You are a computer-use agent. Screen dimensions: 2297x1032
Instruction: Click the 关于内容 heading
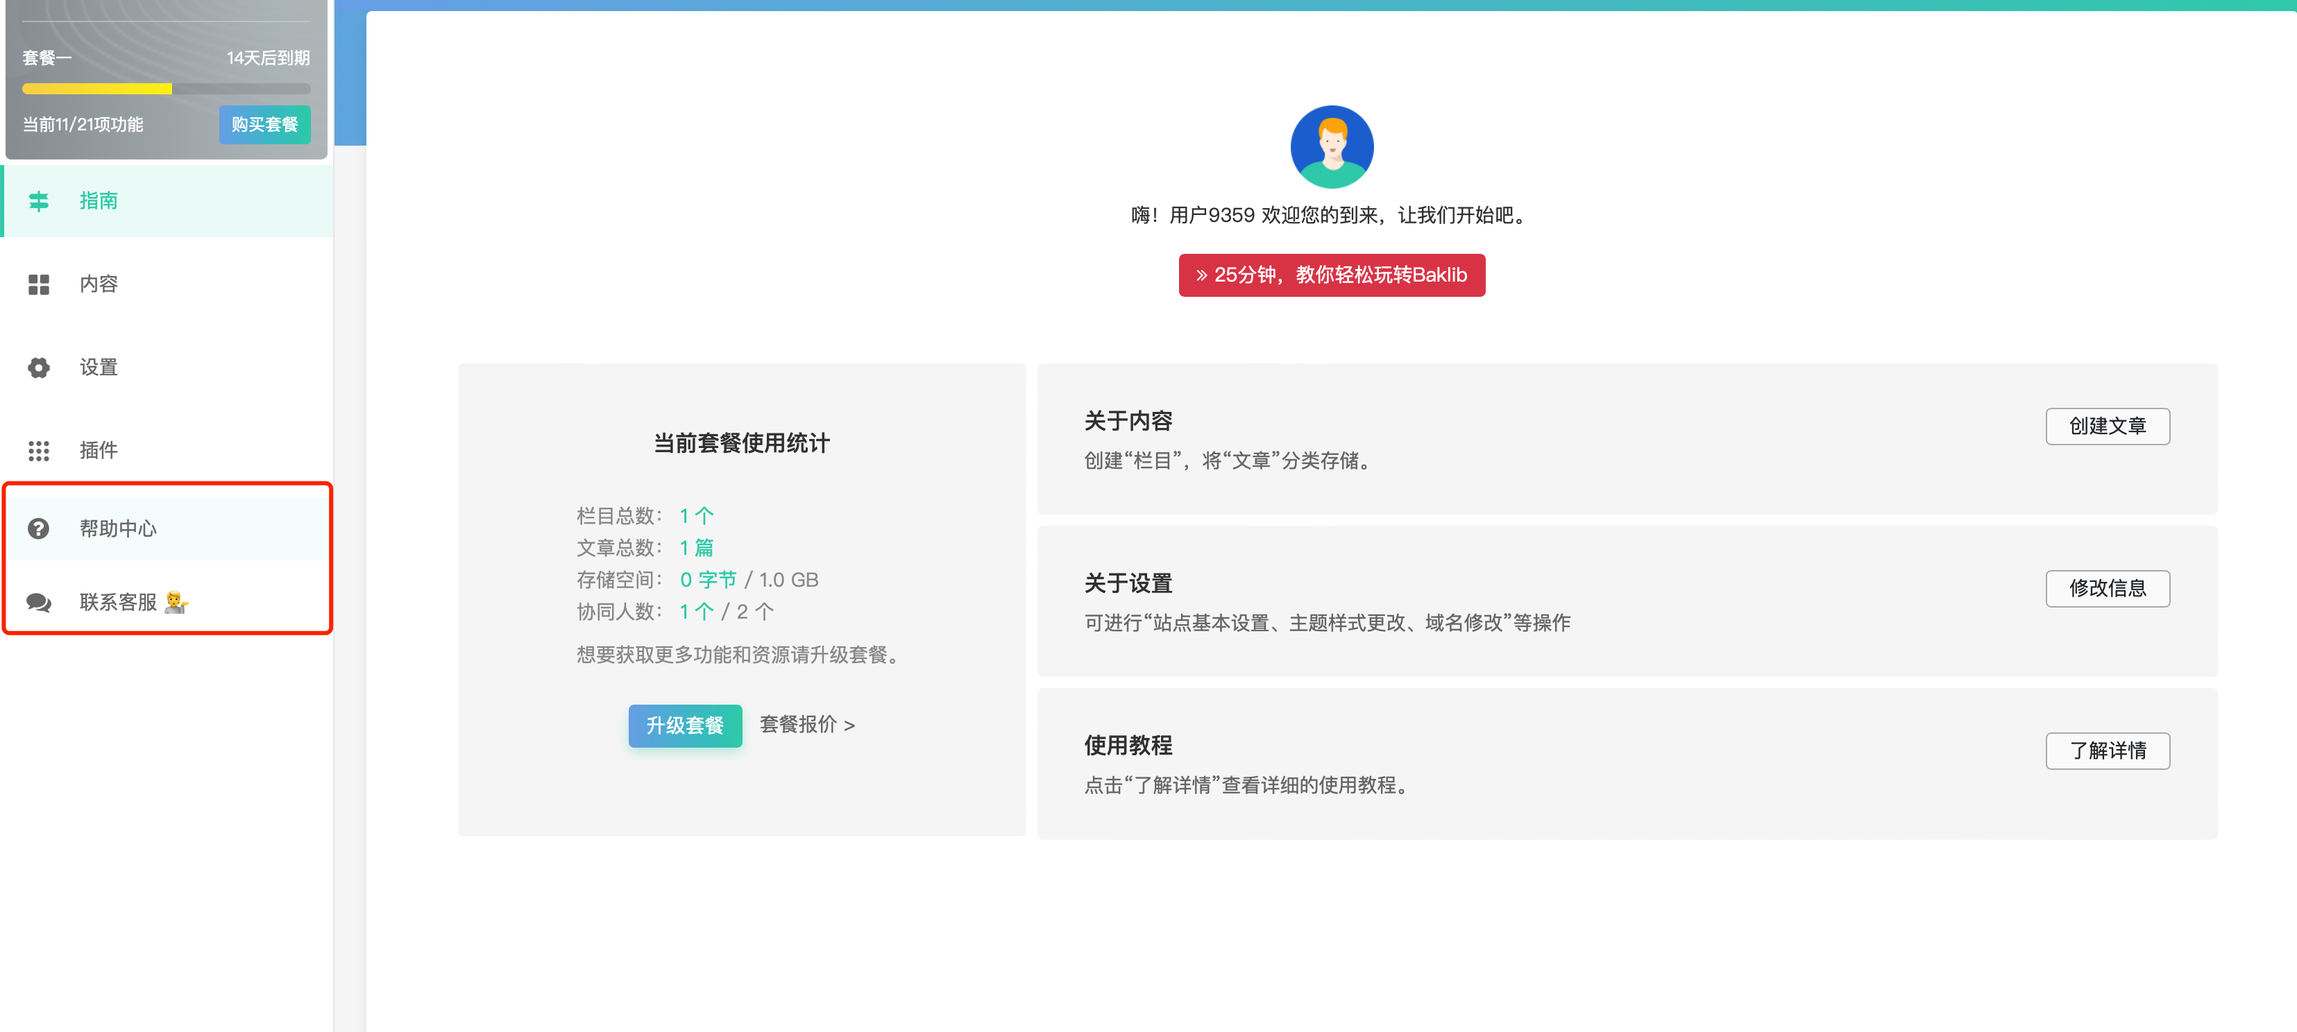click(1128, 421)
